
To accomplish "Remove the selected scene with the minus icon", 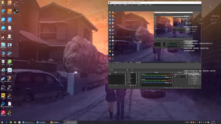I will 112,85.
